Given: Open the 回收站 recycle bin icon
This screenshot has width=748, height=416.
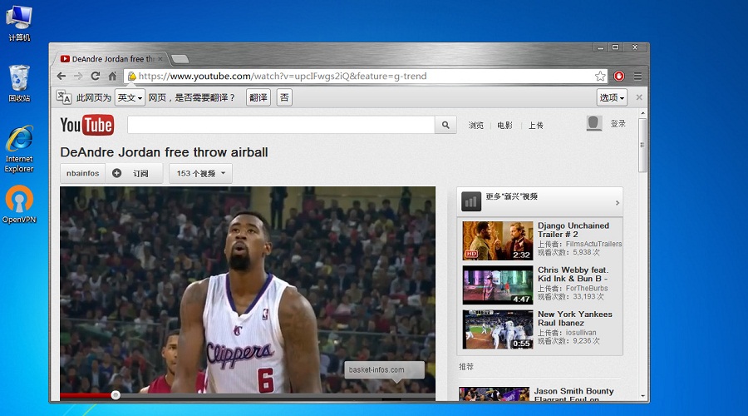Looking at the screenshot, I should (x=19, y=83).
